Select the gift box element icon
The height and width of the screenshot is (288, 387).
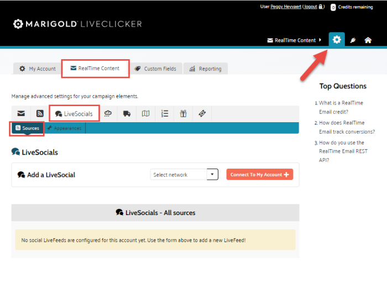point(183,113)
